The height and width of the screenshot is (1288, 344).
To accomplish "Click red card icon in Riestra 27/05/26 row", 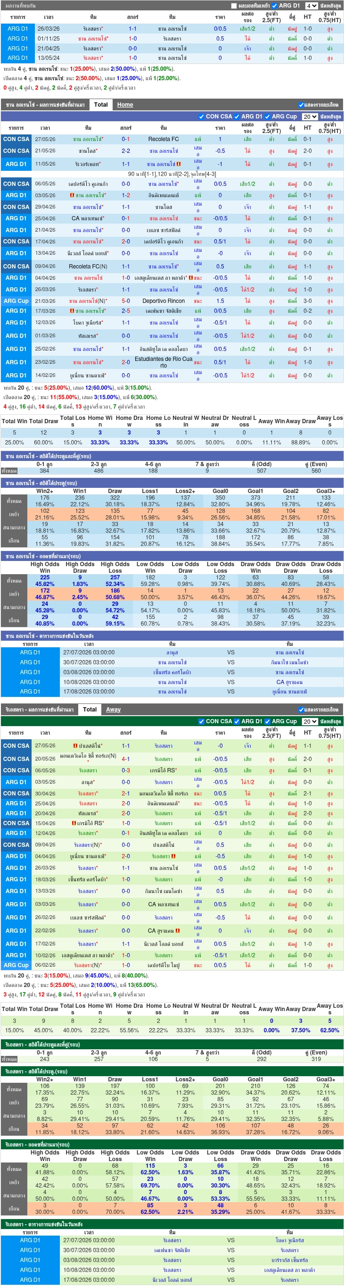I will (x=75, y=745).
